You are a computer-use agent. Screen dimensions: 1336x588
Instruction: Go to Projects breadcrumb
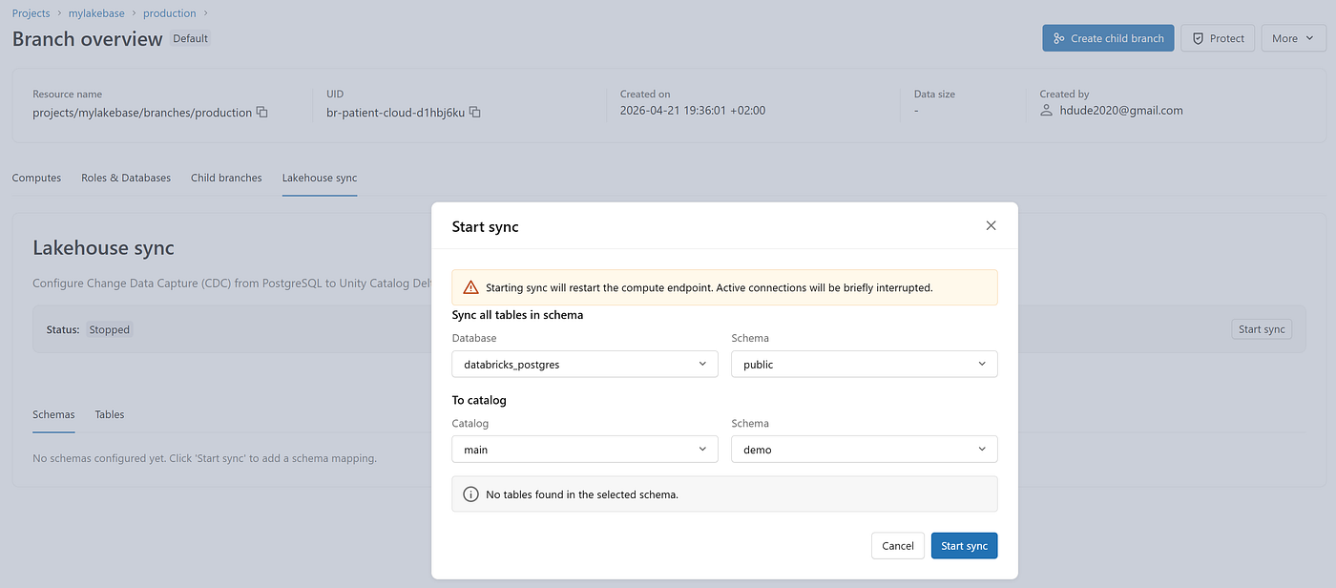[x=31, y=13]
